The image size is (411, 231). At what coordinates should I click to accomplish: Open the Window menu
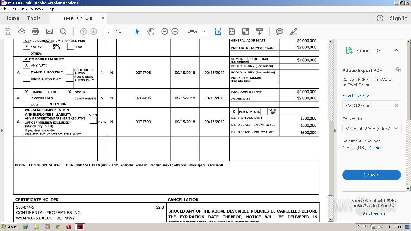pos(37,9)
